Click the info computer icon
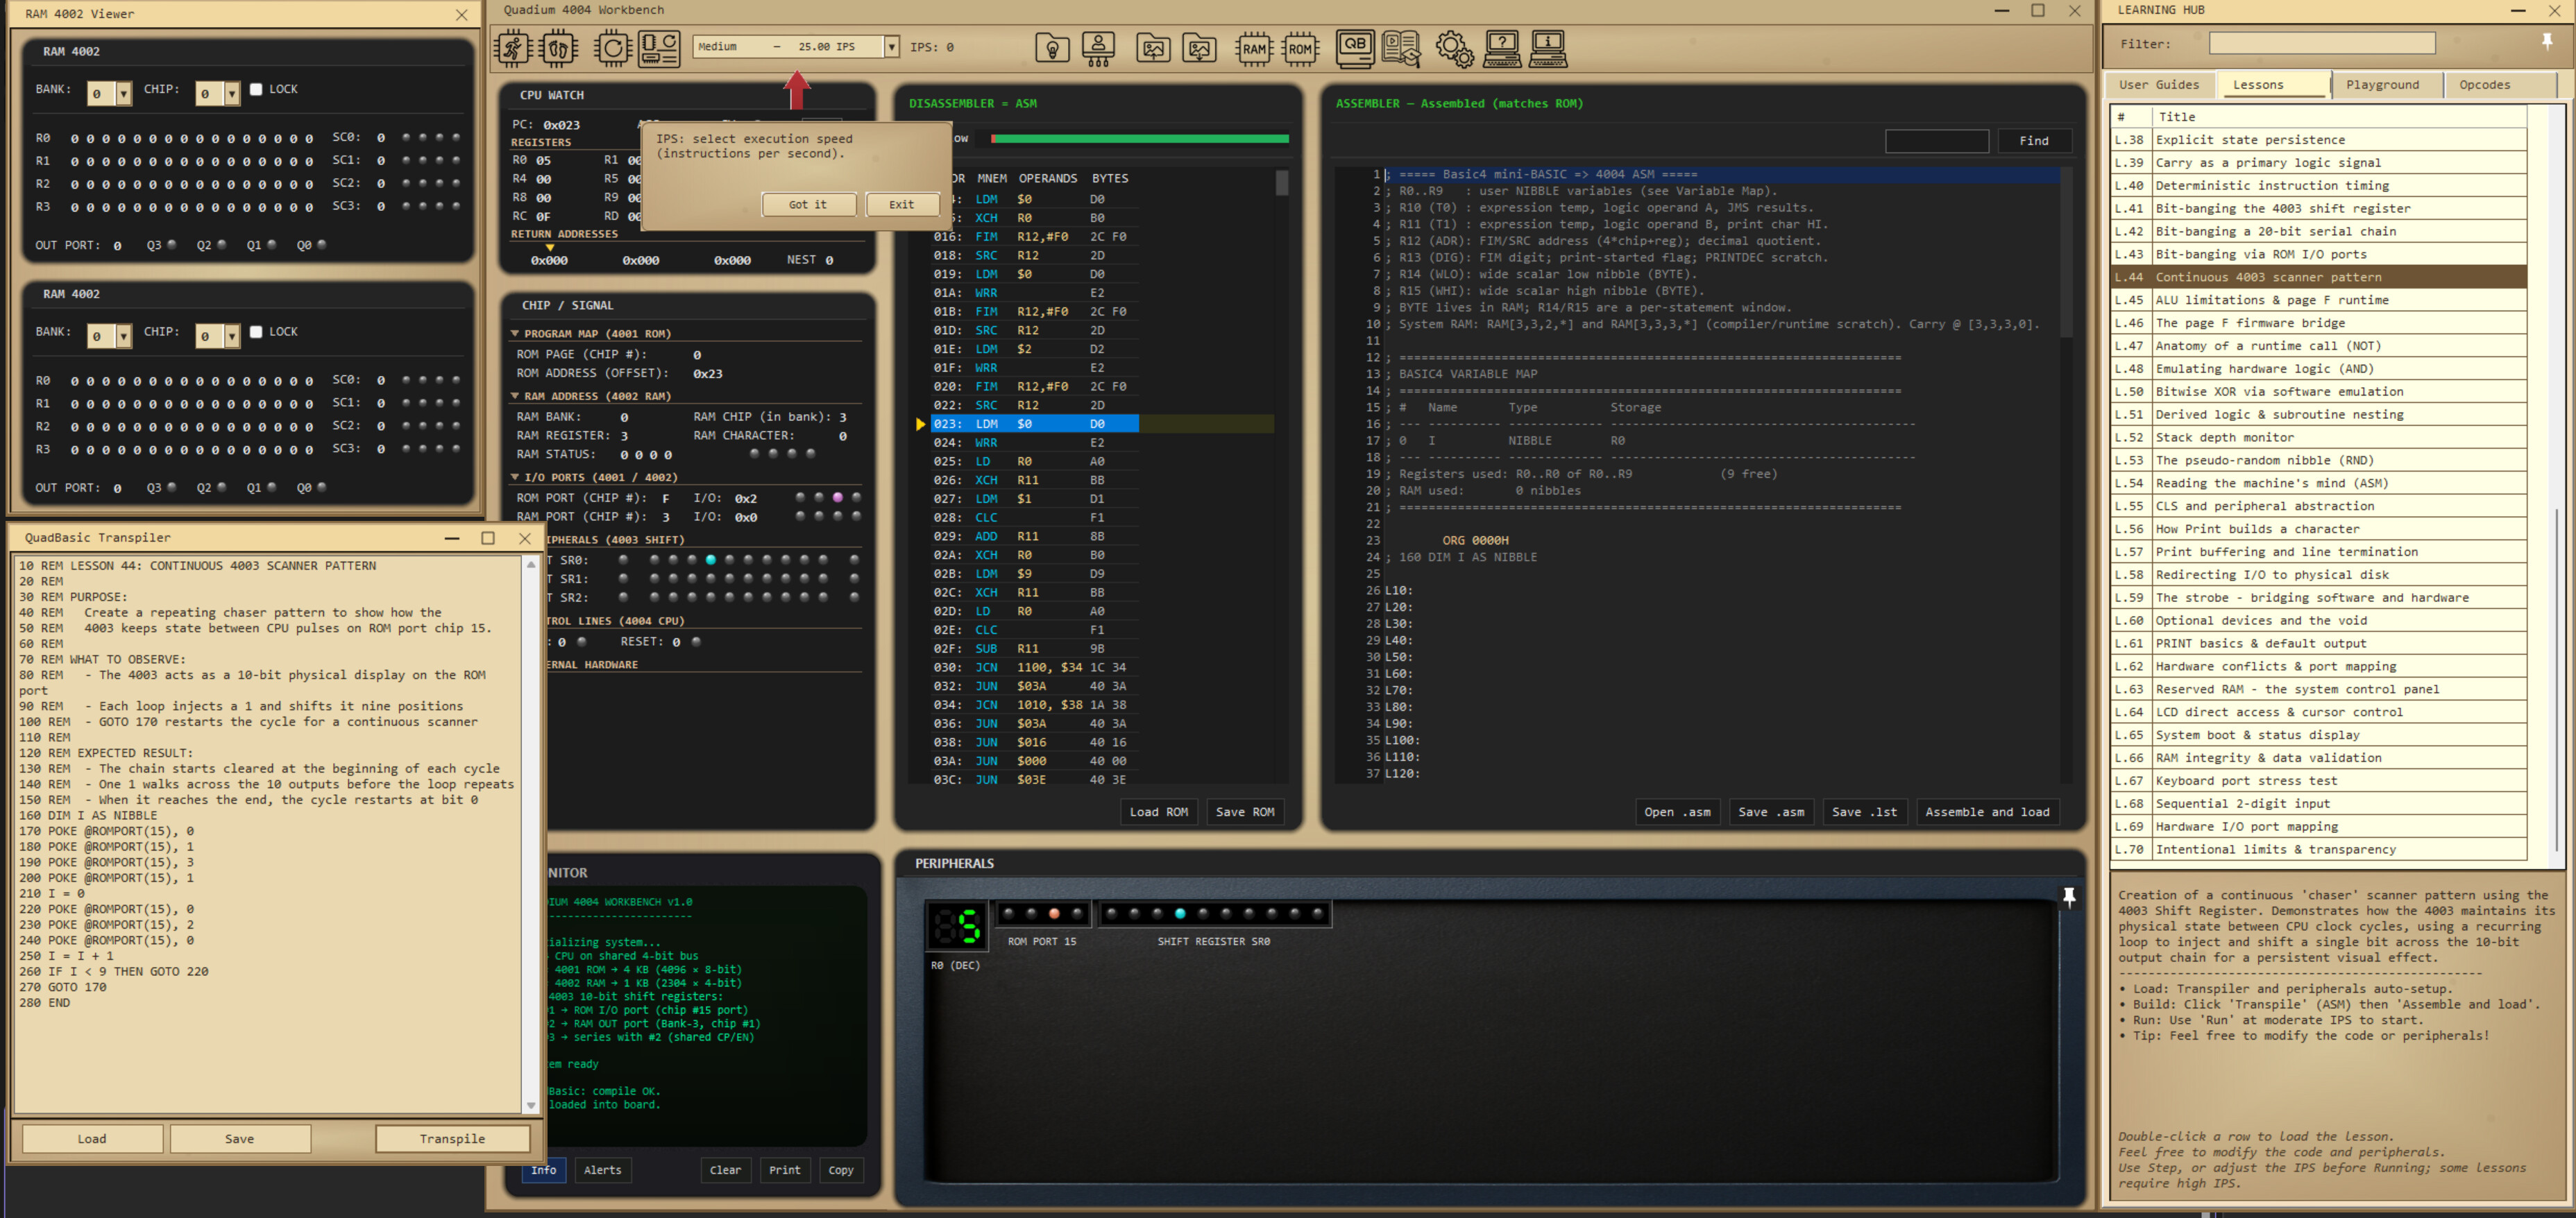 click(x=1548, y=48)
